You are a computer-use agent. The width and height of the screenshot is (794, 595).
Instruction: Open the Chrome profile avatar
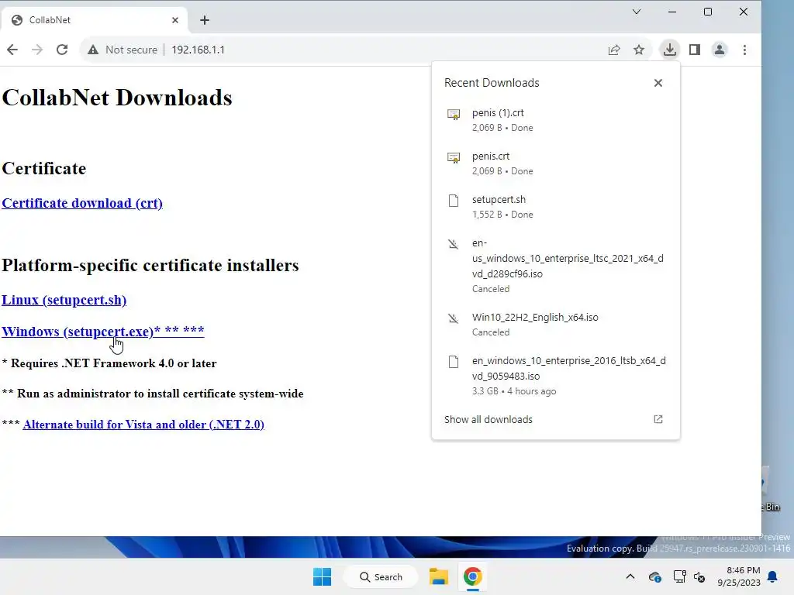point(720,50)
